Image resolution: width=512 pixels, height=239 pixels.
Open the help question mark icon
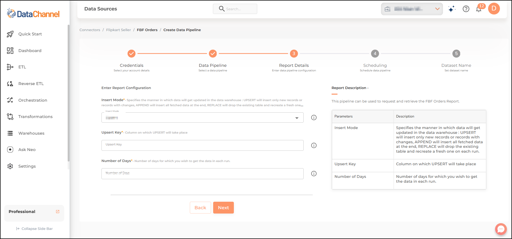pos(466,9)
